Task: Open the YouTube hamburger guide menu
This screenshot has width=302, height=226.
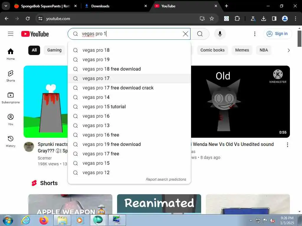Action: (11, 34)
